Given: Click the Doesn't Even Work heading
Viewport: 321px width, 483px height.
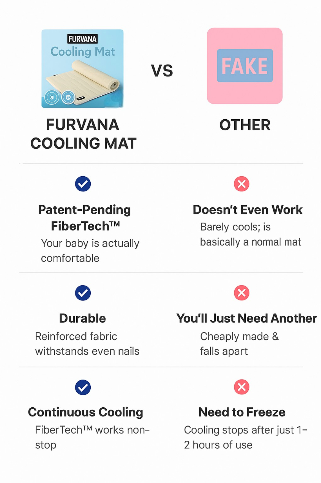Looking at the screenshot, I should 248,210.
